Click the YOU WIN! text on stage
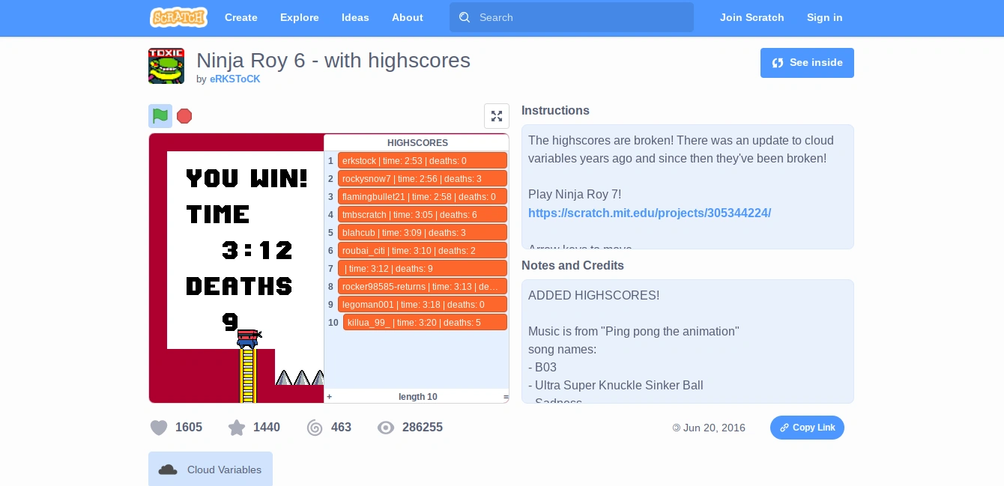Viewport: 1004px width, 486px height. pyautogui.click(x=247, y=178)
